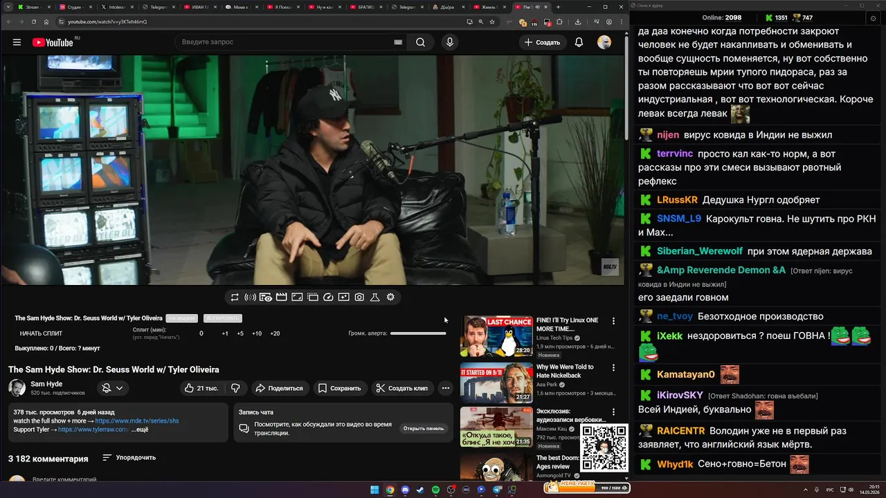Click the Сохранить save button
This screenshot has height=498, width=886.
[x=340, y=388]
